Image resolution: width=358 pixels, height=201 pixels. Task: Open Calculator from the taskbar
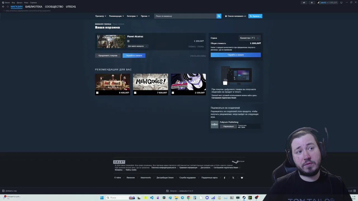pyautogui.click(x=195, y=198)
